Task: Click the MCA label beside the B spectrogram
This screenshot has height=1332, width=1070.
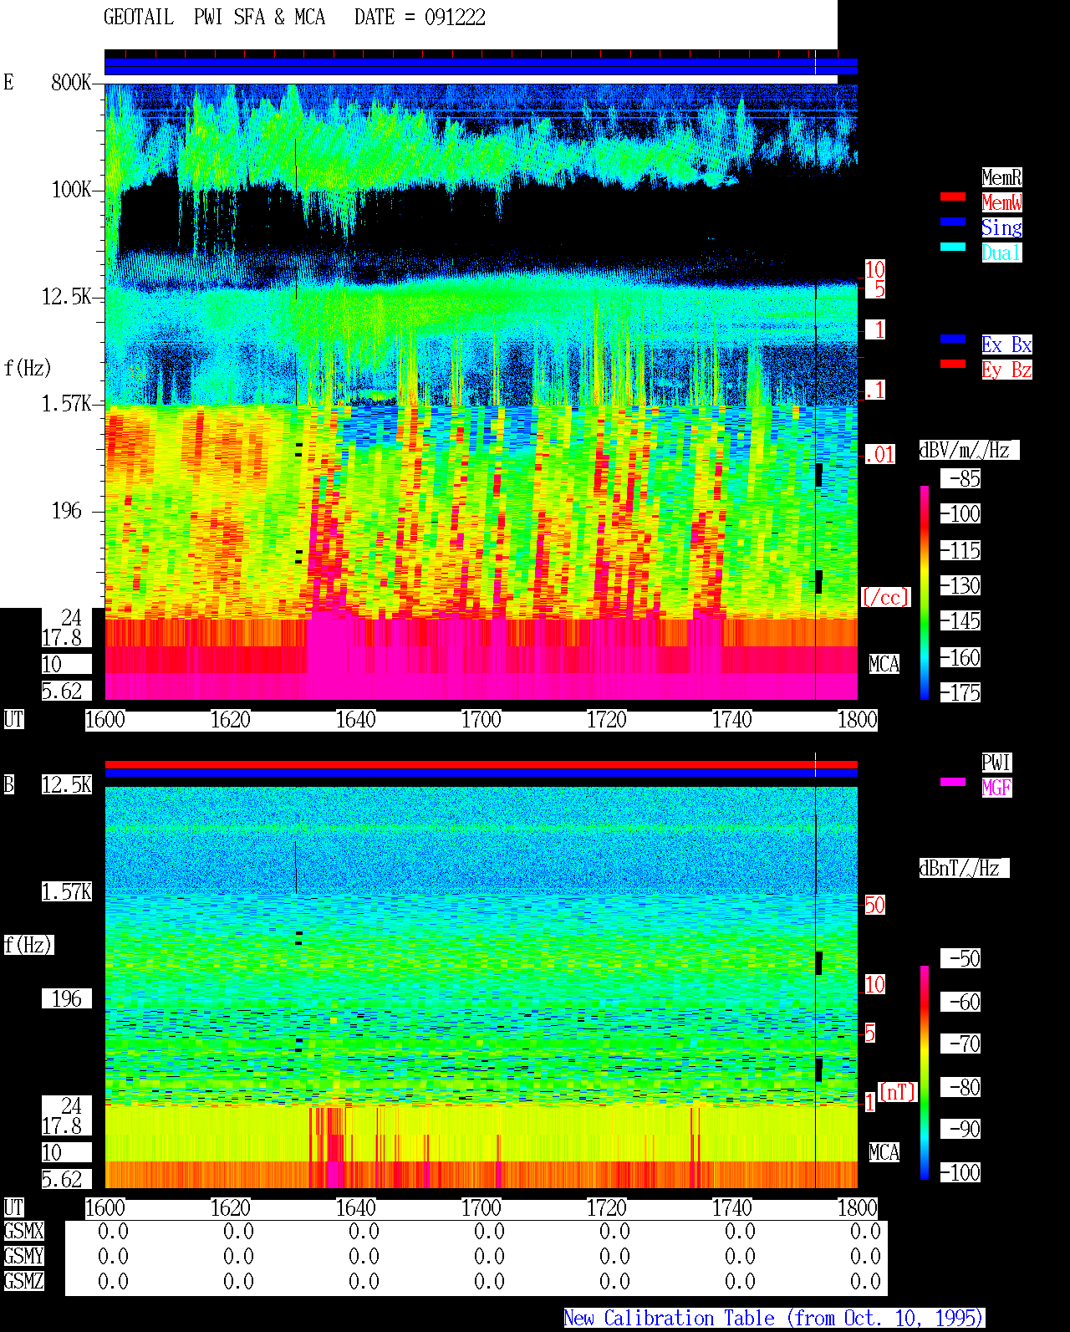Action: click(x=884, y=1153)
